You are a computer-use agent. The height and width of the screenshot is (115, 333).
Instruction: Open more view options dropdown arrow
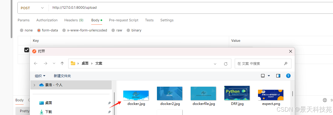pyautogui.click(x=269, y=76)
